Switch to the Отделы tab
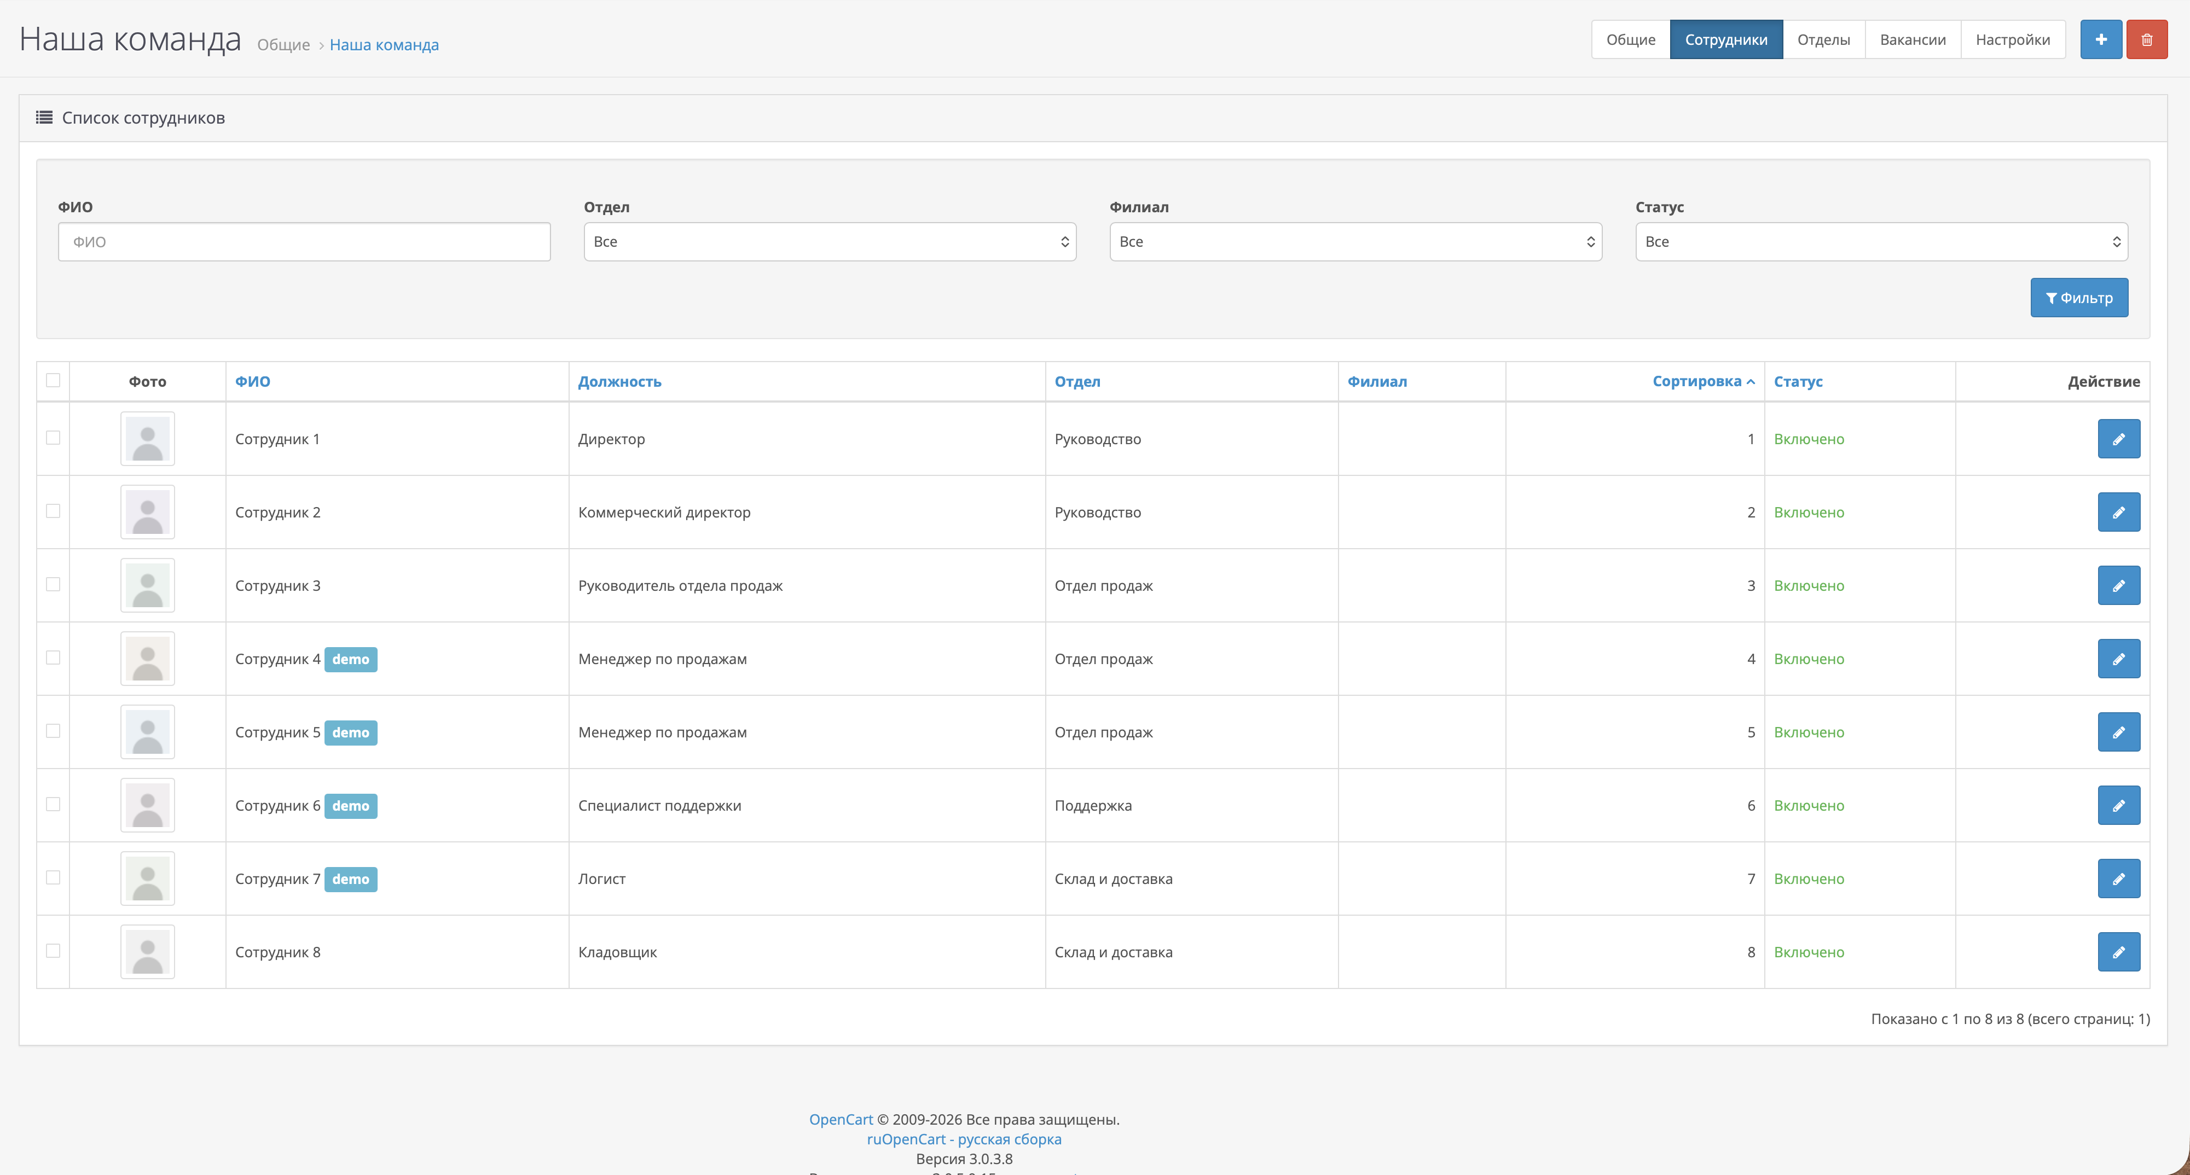The width and height of the screenshot is (2190, 1175). [1823, 39]
